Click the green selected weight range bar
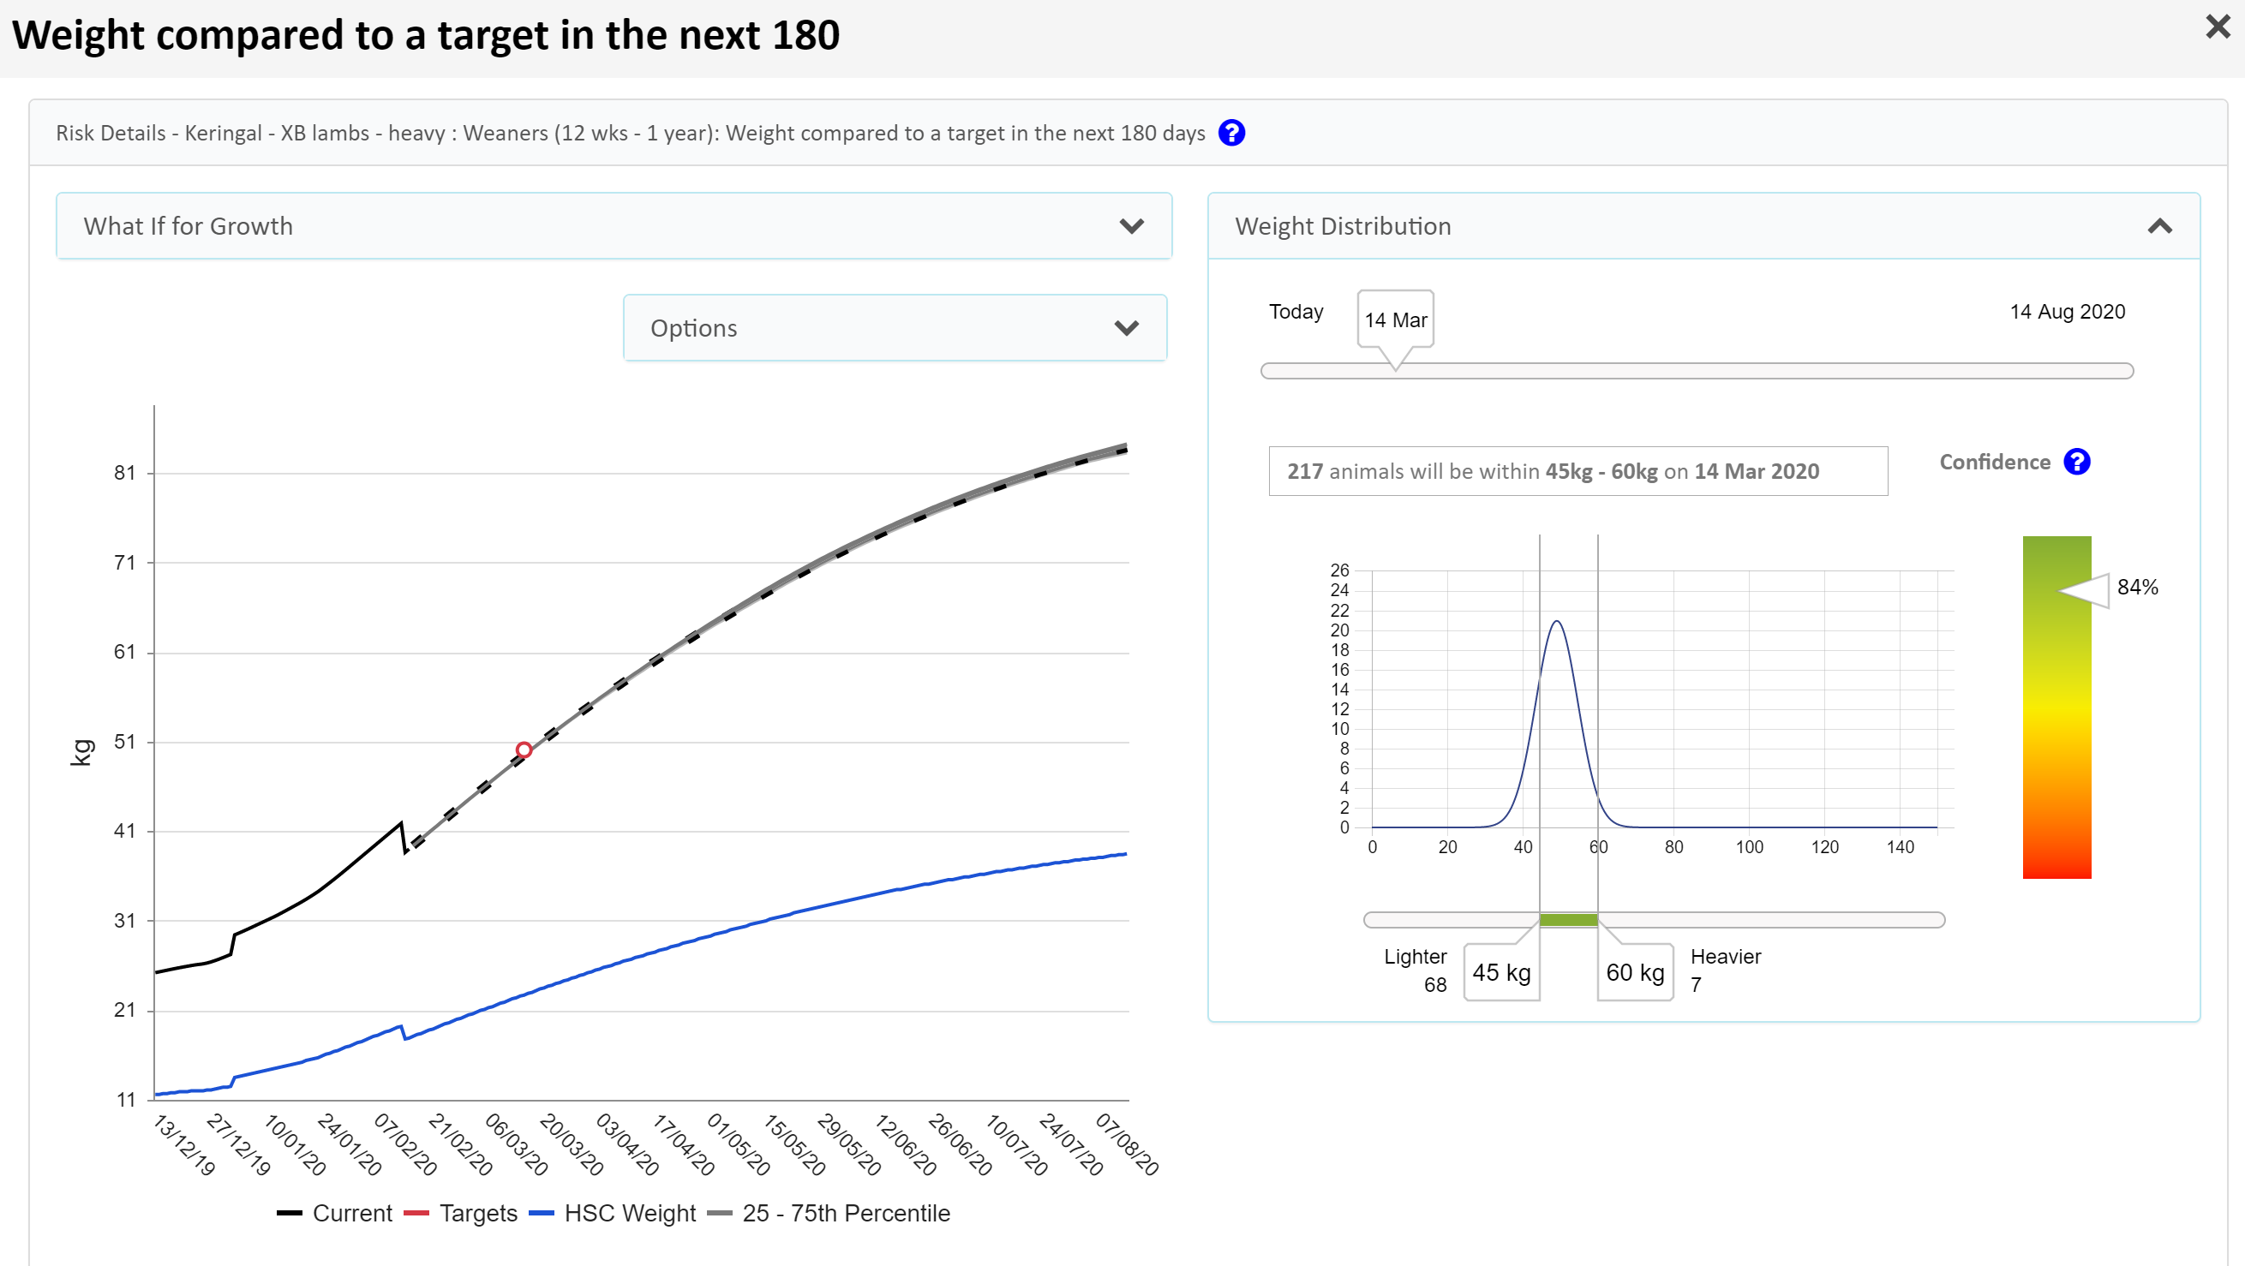The image size is (2245, 1266). [x=1568, y=920]
